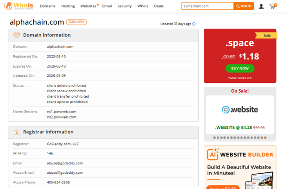
Task: Click the green BUY NOW button
Action: pyautogui.click(x=240, y=69)
